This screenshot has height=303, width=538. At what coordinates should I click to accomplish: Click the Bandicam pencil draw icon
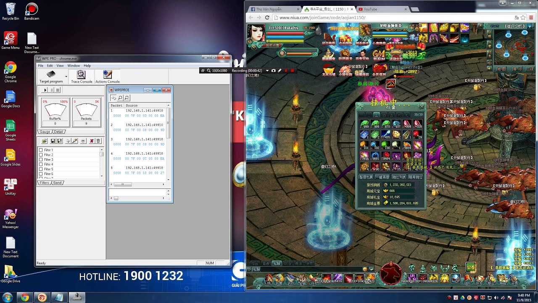280,71
